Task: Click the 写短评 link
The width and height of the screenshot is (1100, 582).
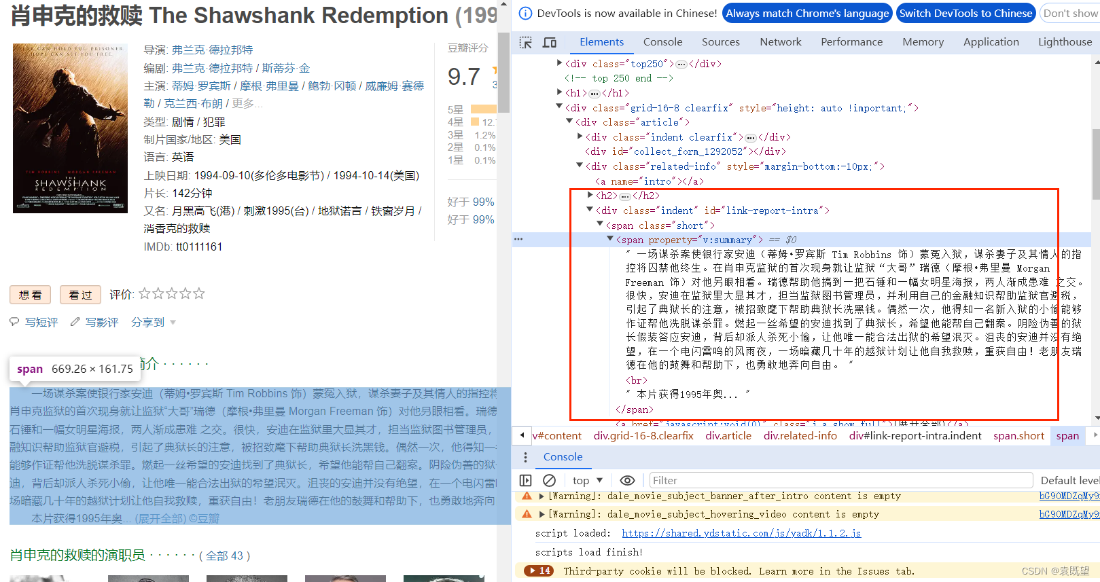Action: pyautogui.click(x=41, y=322)
